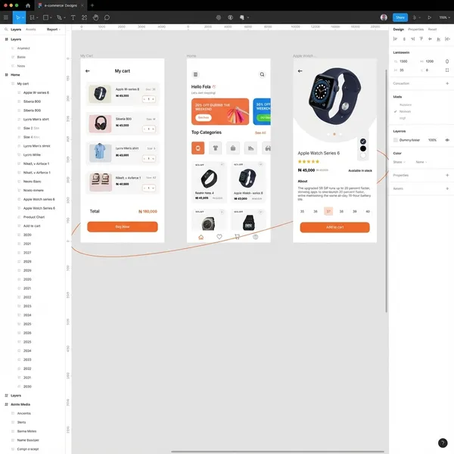Pick the white watch color dot
Image resolution: width=454 pixels, height=454 pixels.
(362, 156)
